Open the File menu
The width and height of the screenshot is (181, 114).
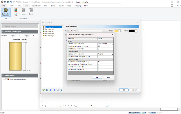click(4, 6)
